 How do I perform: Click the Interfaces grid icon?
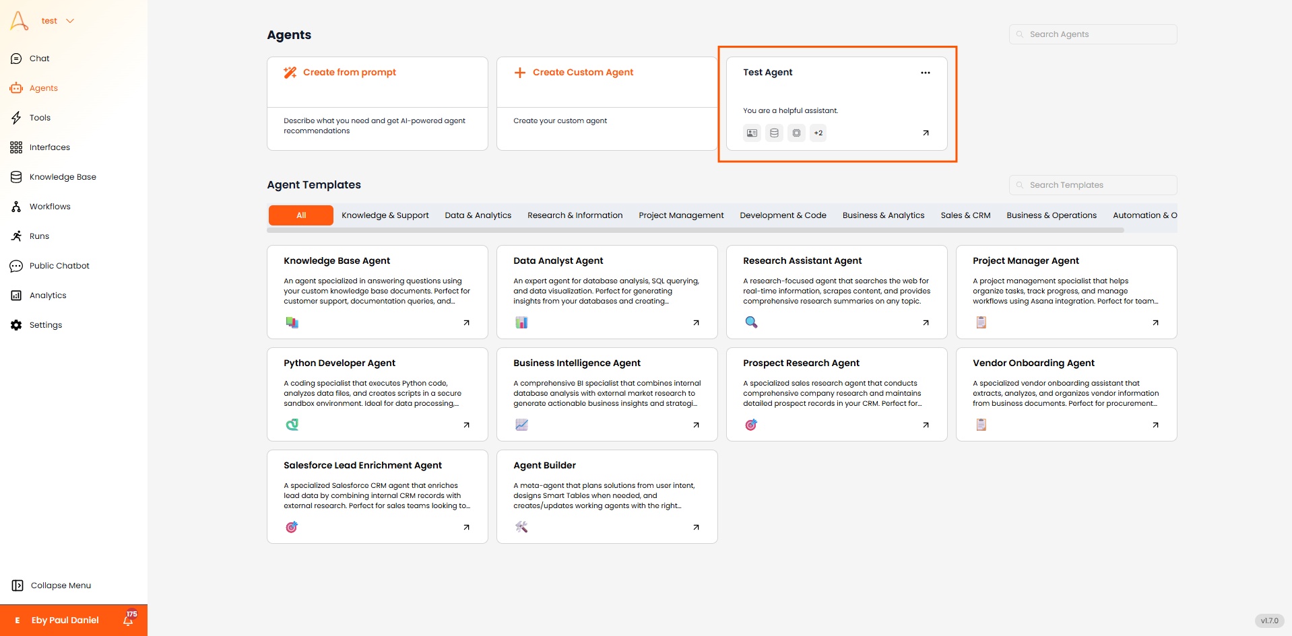click(16, 147)
